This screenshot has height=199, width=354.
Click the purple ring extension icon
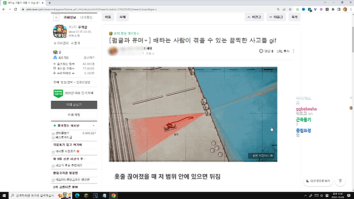point(321,9)
